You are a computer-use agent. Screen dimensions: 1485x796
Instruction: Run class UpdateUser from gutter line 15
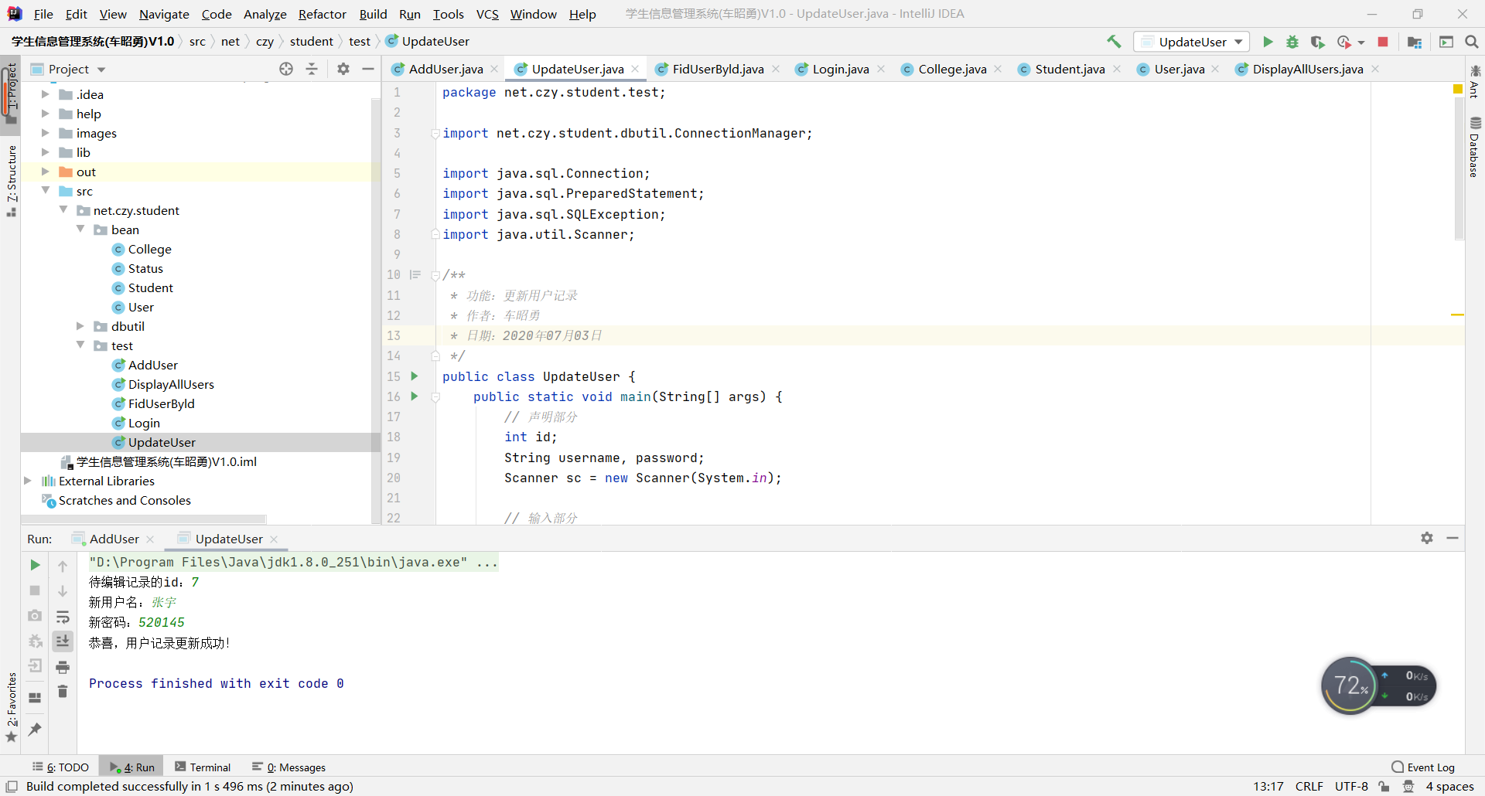(x=415, y=376)
